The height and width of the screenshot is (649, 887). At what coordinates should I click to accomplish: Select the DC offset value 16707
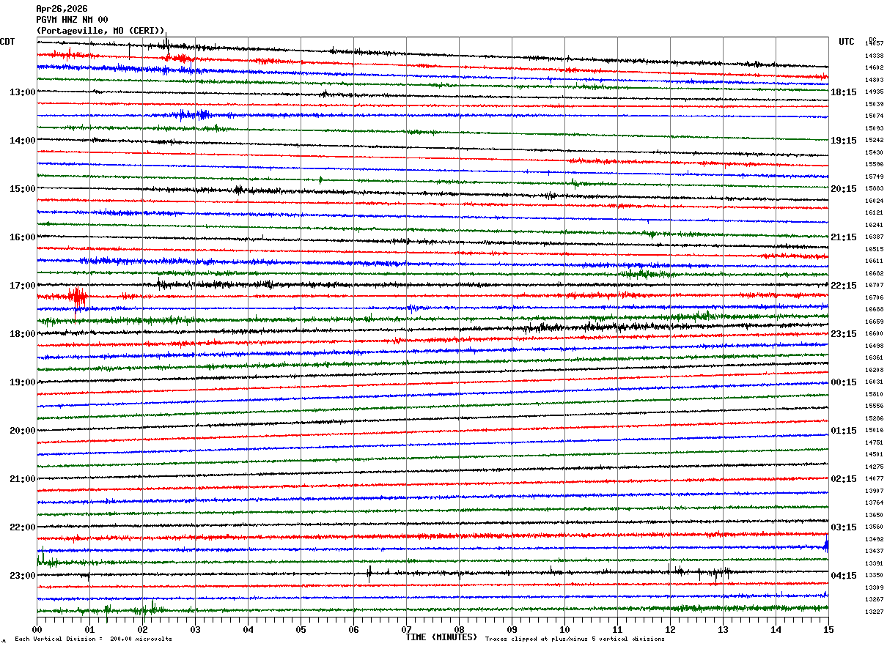click(874, 286)
